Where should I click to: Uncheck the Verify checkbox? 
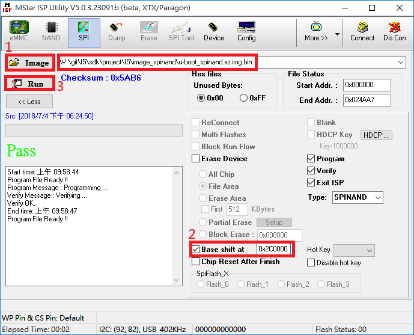[x=311, y=171]
